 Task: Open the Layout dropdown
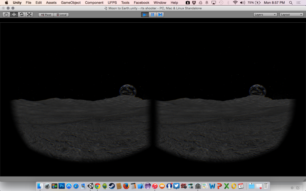[x=291, y=15]
